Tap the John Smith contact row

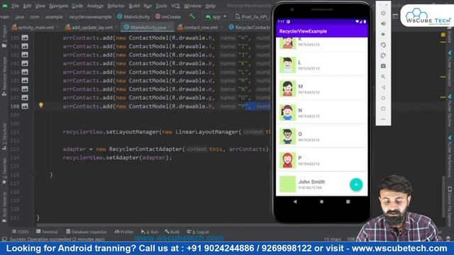321,184
